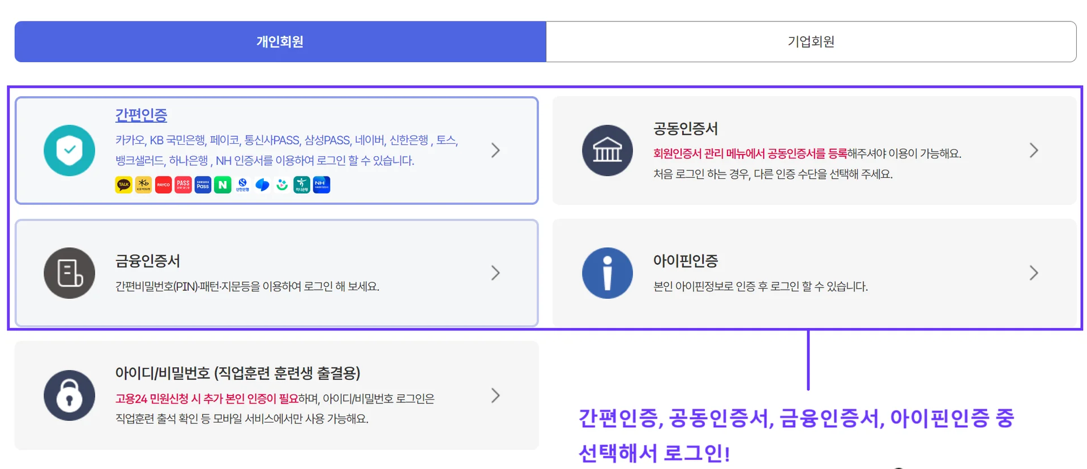Viewport: 1087px width, 469px height.
Task: Click the Samsung Pass blue icon
Action: (x=203, y=184)
